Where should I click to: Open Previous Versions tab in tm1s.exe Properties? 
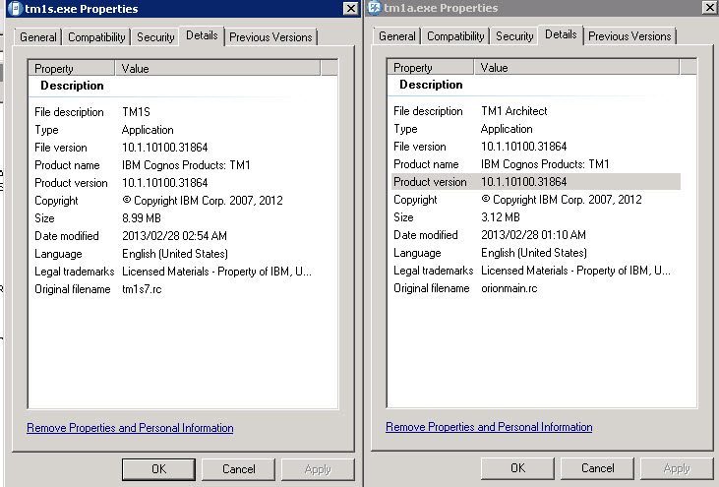(270, 37)
